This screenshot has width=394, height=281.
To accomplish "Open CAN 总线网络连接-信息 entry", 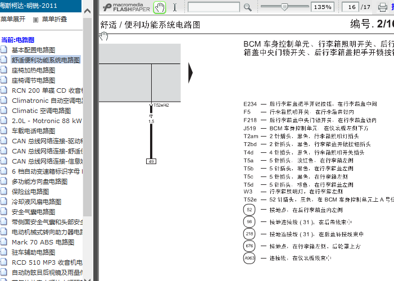I will point(47,161).
